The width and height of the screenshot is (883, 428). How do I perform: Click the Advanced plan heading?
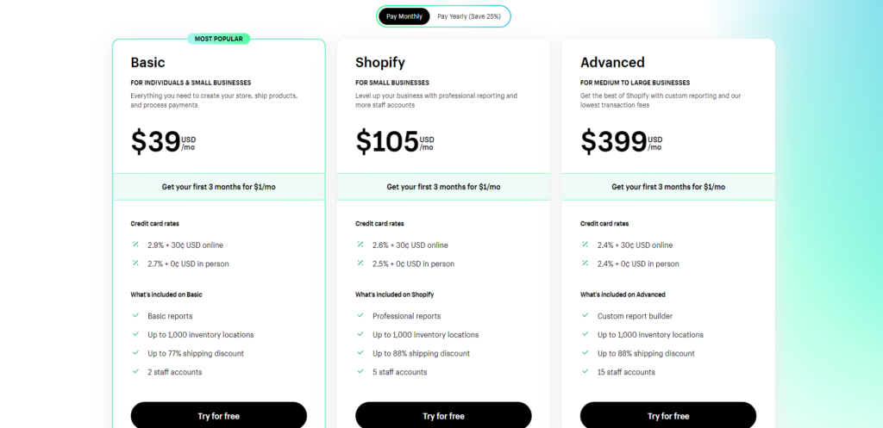[x=612, y=62]
